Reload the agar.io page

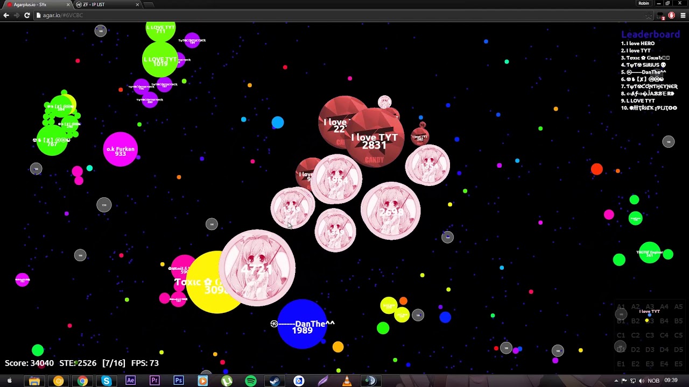pyautogui.click(x=27, y=15)
